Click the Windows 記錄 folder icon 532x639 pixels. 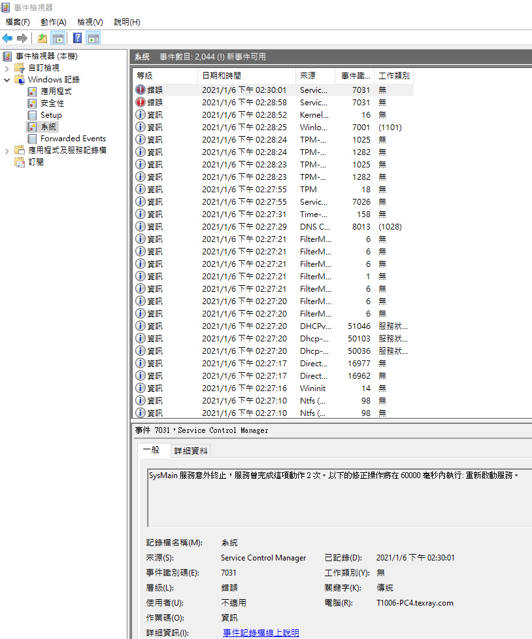[x=20, y=80]
